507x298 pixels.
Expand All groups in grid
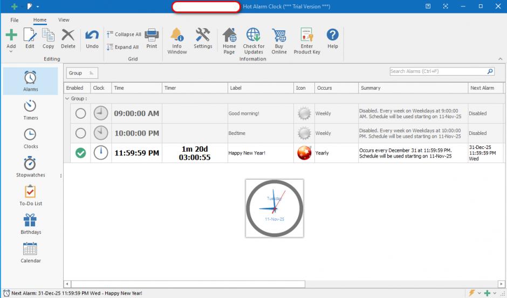(123, 47)
